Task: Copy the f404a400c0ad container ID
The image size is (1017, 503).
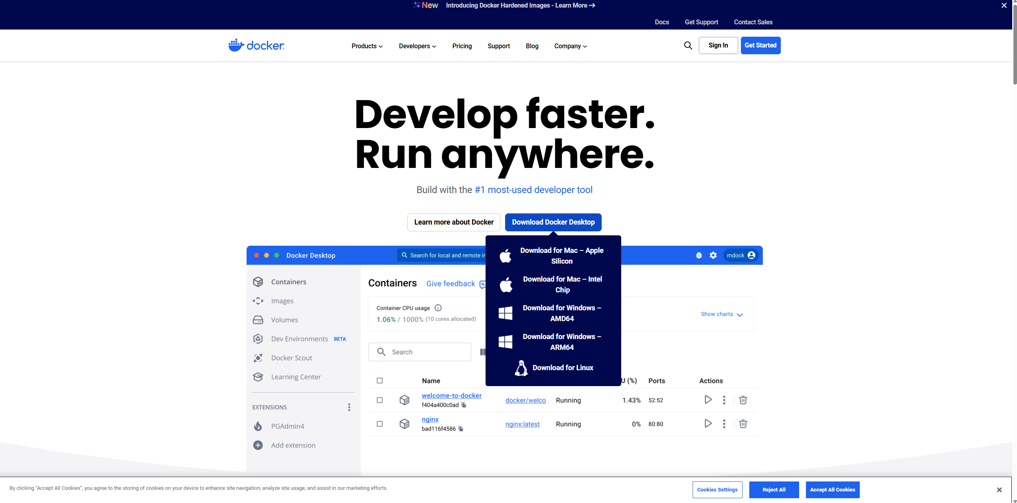Action: [x=464, y=405]
